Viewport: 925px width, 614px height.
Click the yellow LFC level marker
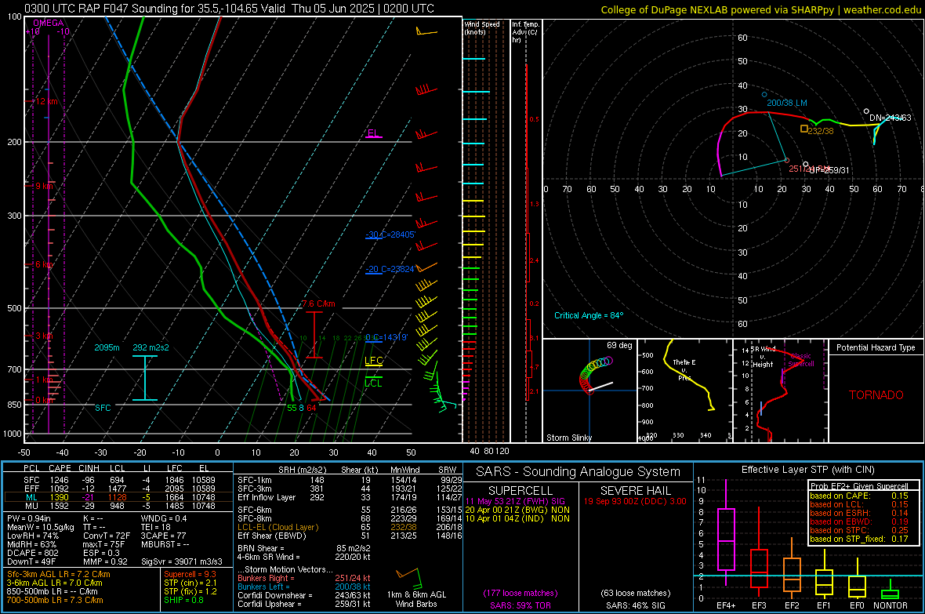373,361
